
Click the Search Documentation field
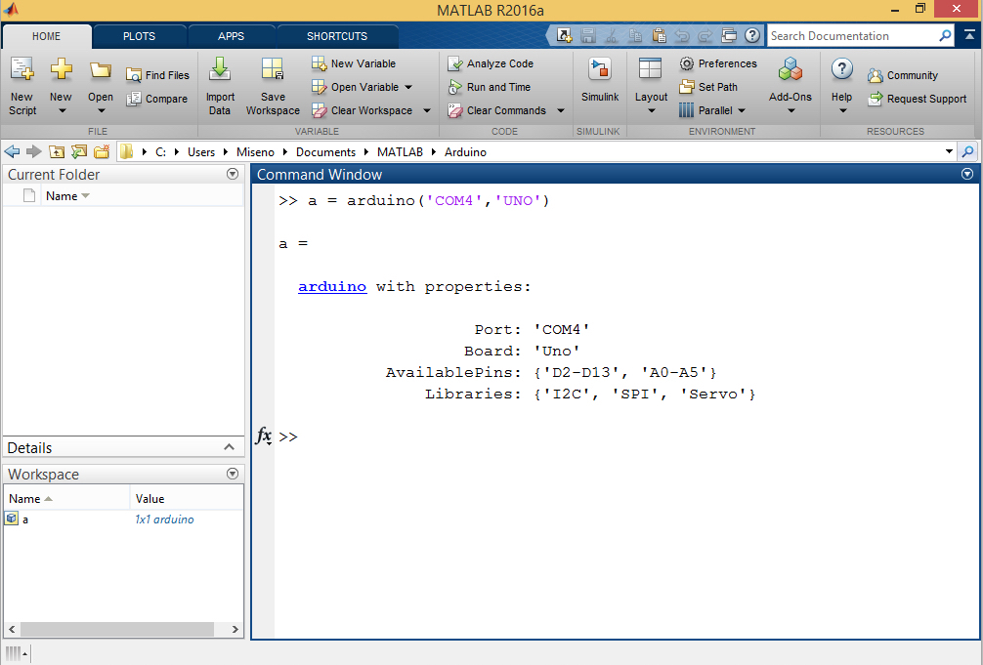click(853, 36)
